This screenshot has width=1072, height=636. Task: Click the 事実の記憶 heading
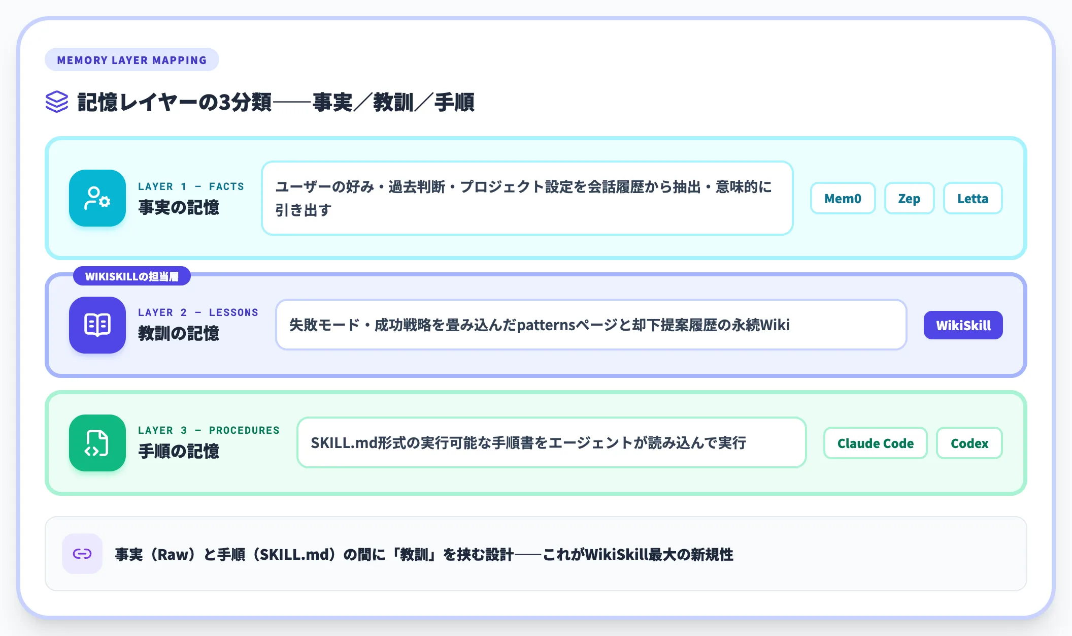(x=179, y=207)
